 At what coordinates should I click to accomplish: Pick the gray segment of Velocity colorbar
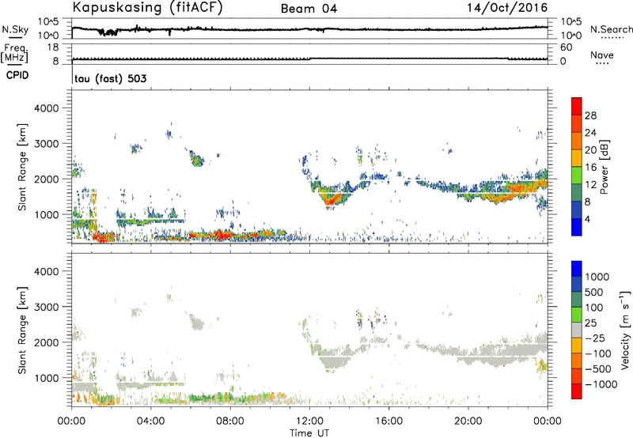[x=577, y=330]
